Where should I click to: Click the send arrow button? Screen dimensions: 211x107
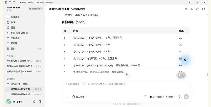tap(186, 97)
